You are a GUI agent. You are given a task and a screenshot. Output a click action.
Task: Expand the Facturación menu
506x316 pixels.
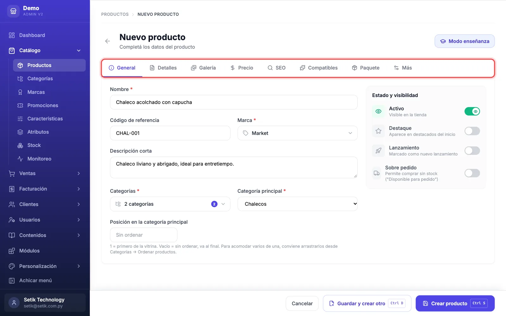coord(45,189)
